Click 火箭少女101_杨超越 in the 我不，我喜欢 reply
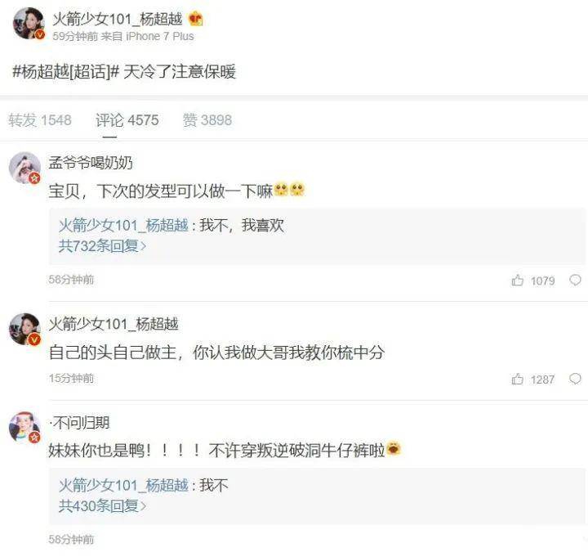The height and width of the screenshot is (557, 588). click(x=123, y=225)
